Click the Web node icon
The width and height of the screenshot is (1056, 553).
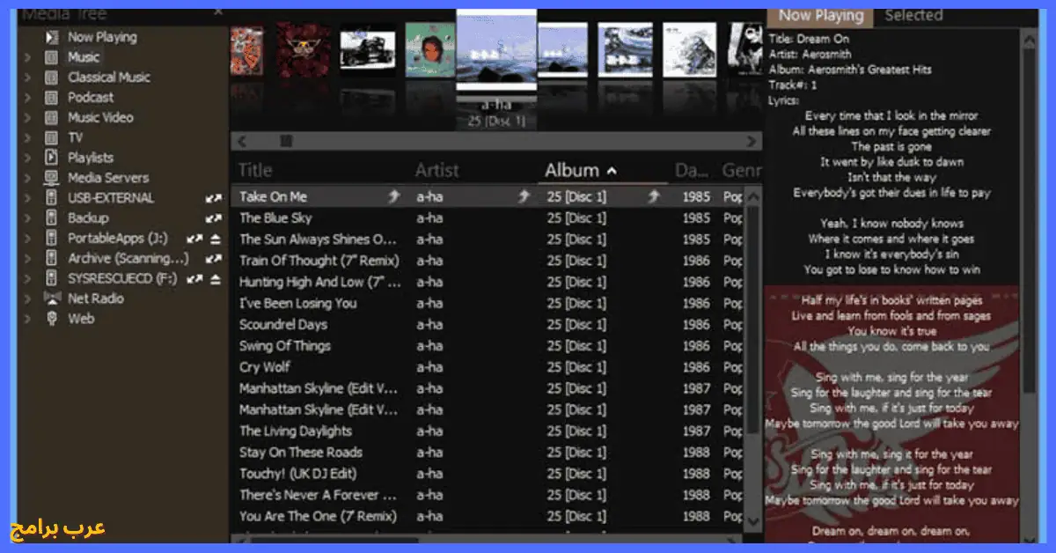coord(52,319)
